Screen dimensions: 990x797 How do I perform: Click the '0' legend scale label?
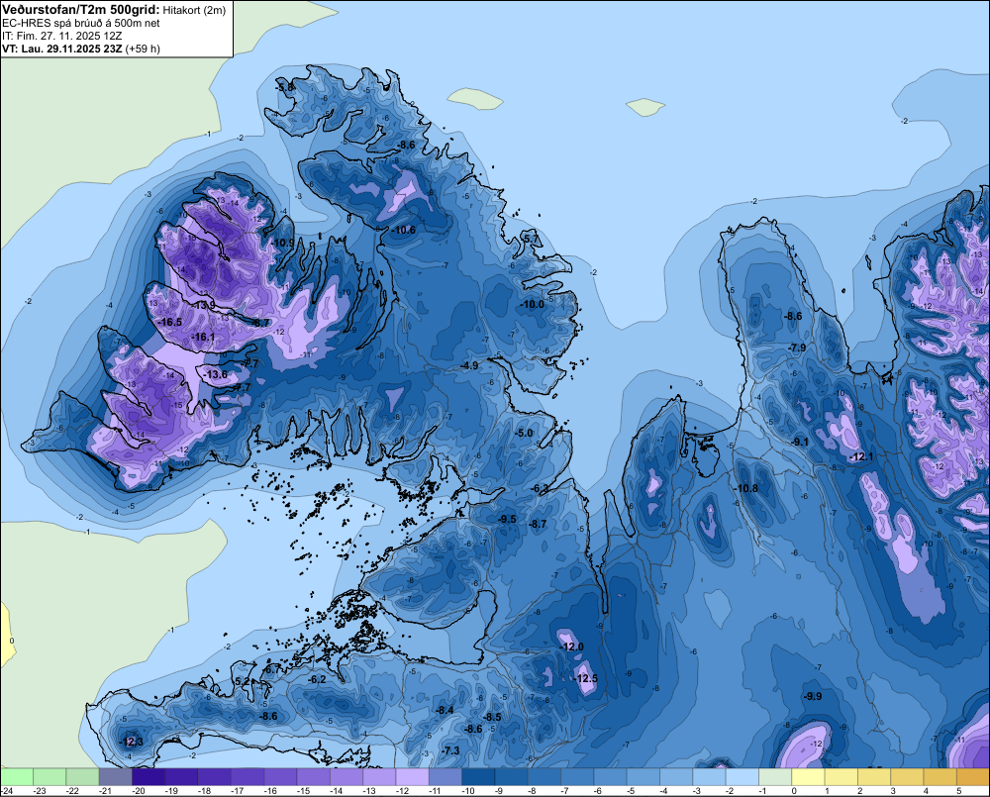(x=794, y=791)
